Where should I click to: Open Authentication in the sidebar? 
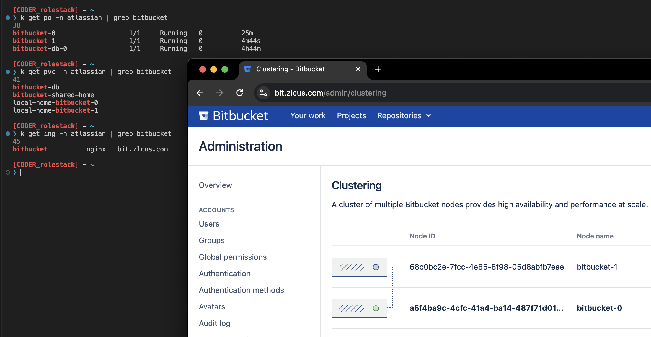point(224,273)
